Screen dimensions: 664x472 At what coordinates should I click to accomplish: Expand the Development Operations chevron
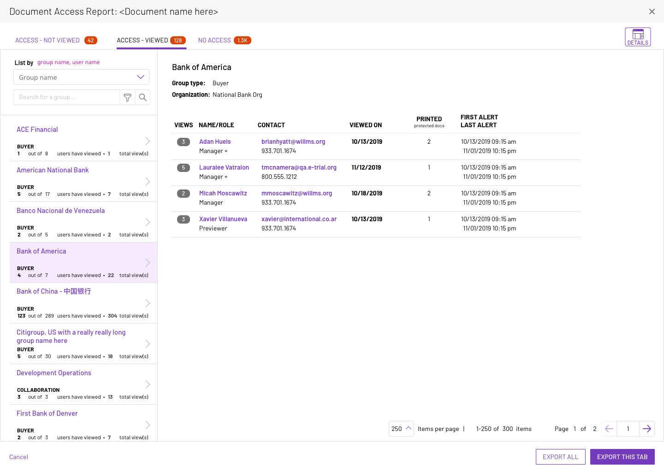[148, 384]
